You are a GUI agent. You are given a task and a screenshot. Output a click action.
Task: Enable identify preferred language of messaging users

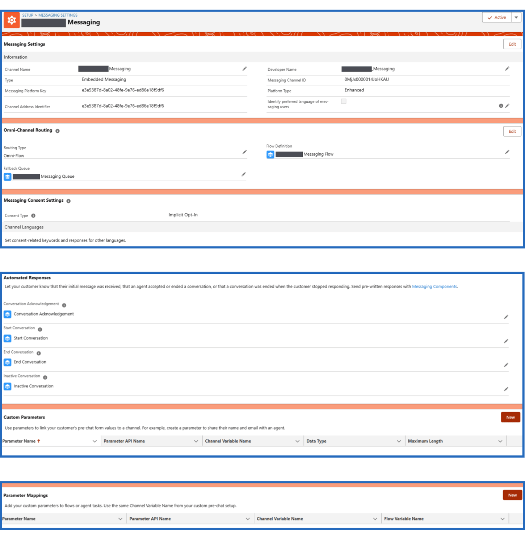[343, 101]
